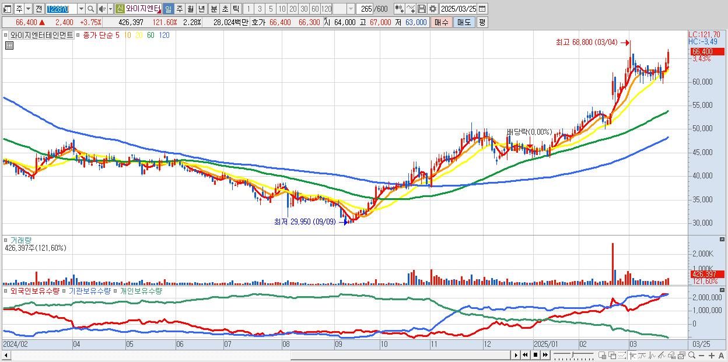
Task: Click the add-candlestick indicator icon in top toolbar
Action: pos(399,9)
